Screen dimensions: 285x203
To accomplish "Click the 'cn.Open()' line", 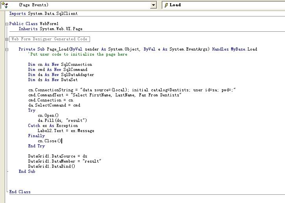I will [x=48, y=115].
